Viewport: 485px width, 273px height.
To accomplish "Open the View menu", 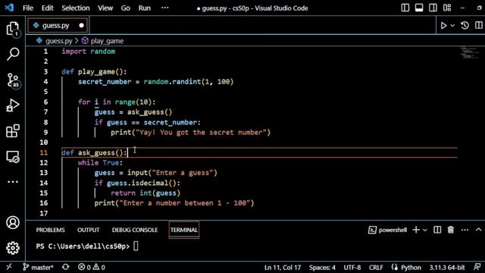I will 105,8.
